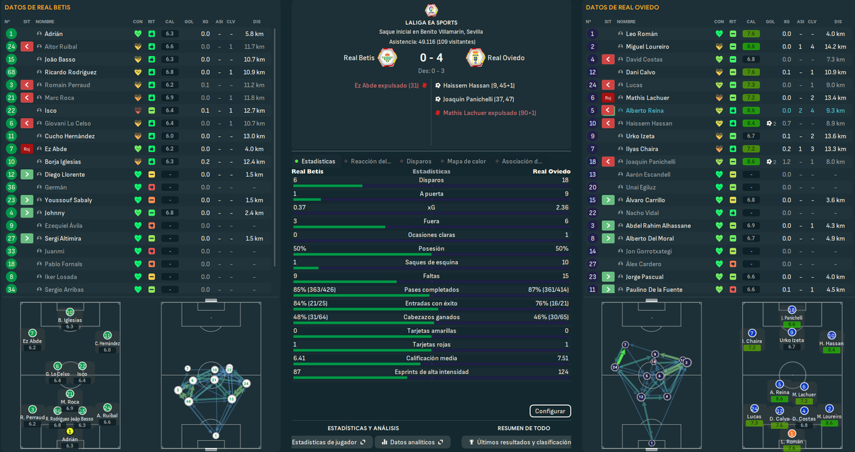Click the Real Oviedo club crest
The height and width of the screenshot is (452, 855).
475,57
